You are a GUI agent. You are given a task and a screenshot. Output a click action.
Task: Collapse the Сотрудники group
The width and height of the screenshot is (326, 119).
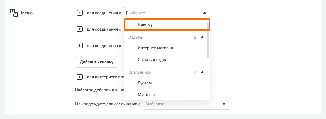[x=202, y=72]
